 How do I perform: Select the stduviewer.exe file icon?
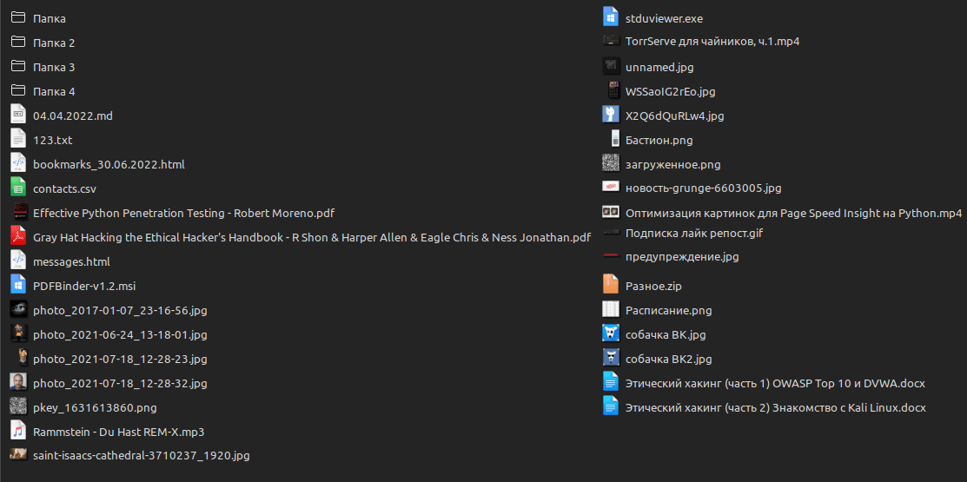tap(610, 17)
